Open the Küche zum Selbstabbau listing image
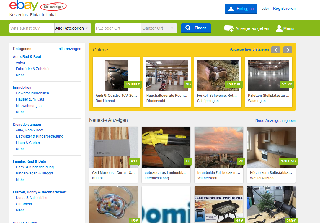 [271, 147]
